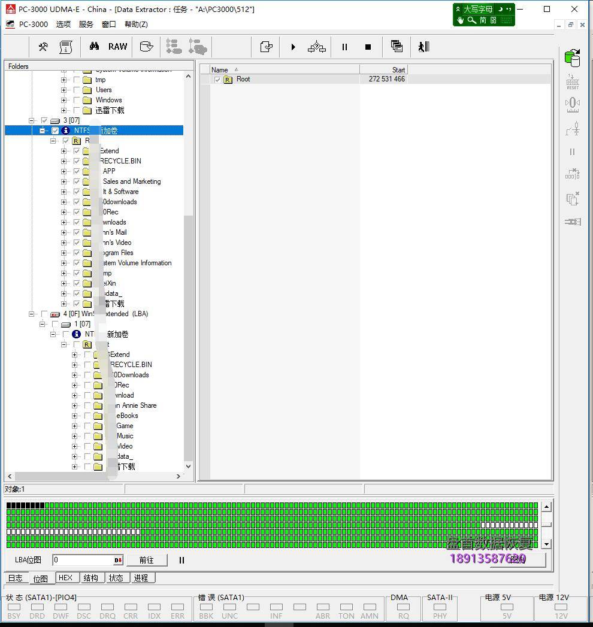Click the 前往 go button
The width and height of the screenshot is (593, 627).
146,561
